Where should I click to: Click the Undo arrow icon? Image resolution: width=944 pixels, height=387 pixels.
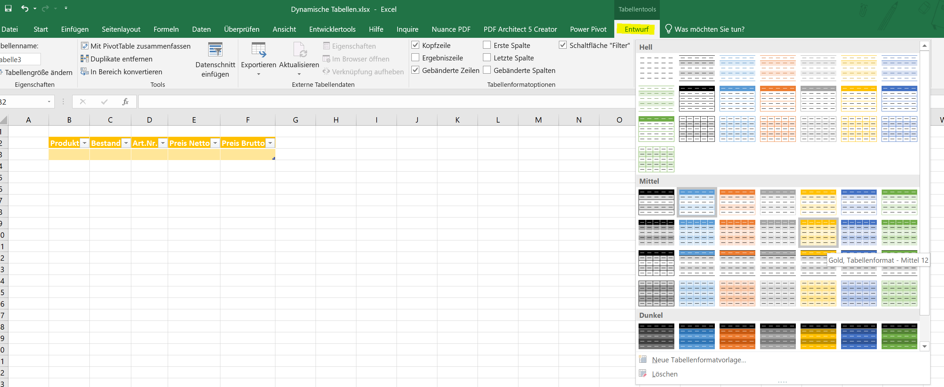25,8
